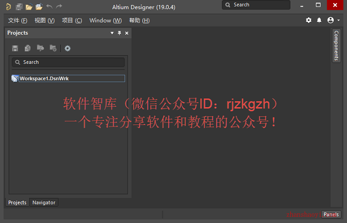Click the Redo arrow
The width and height of the screenshot is (347, 223).
point(59,7)
